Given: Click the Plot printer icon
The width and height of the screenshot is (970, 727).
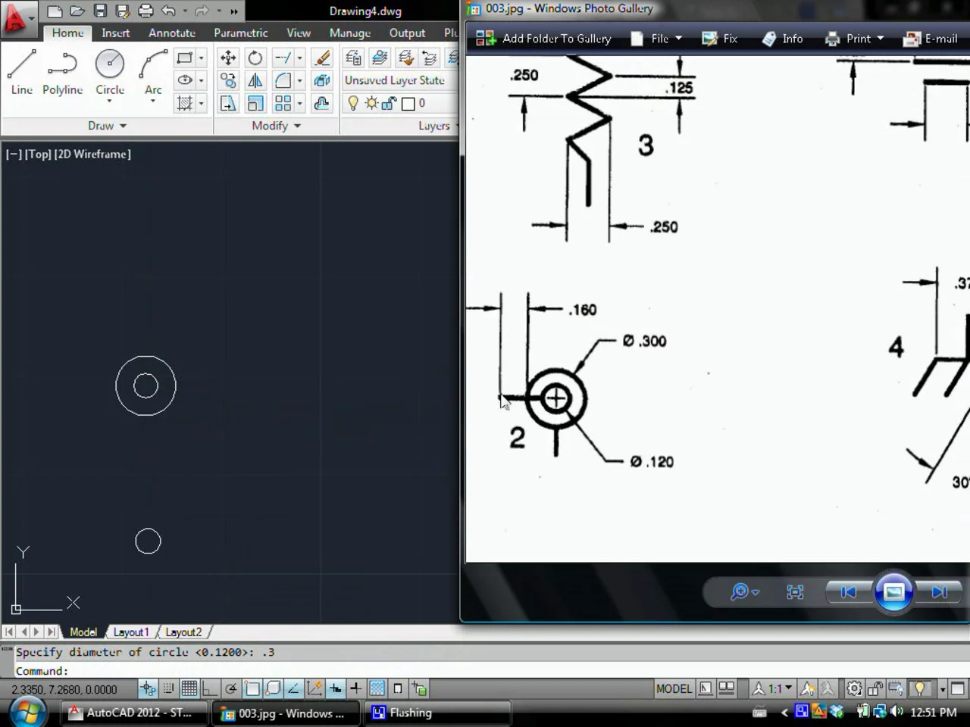Looking at the screenshot, I should tap(146, 11).
